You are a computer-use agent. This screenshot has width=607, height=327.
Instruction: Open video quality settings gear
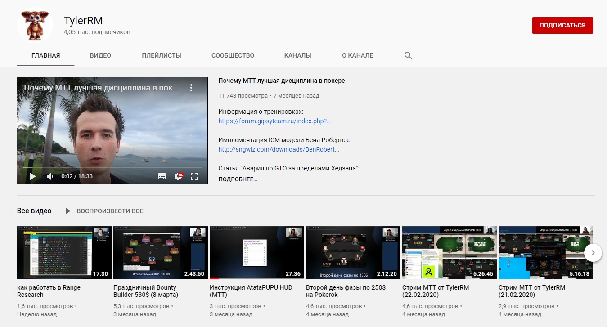pyautogui.click(x=179, y=176)
